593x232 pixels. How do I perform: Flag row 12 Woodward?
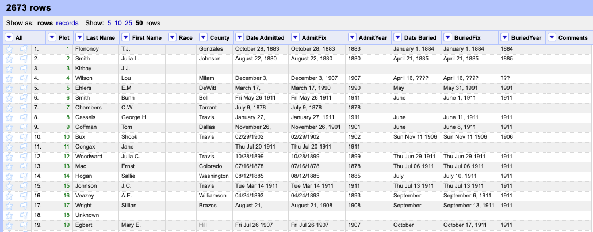pos(24,157)
